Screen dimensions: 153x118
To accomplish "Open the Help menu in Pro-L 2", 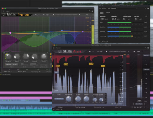I will (x=139, y=51).
